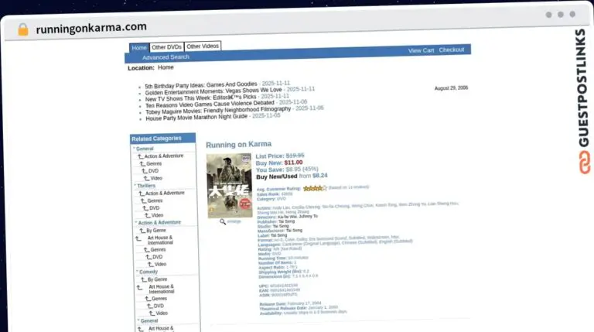Click Manufacturer Tai Seng text
The height and width of the screenshot is (332, 594).
coord(280,231)
